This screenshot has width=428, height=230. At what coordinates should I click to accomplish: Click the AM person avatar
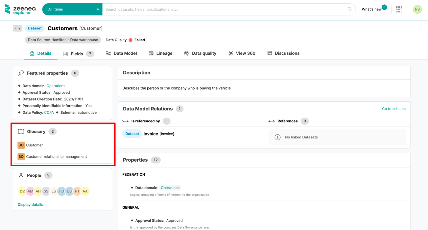(x=30, y=191)
